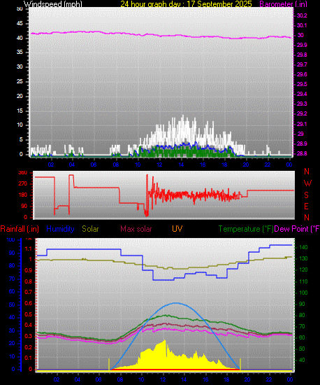Click the N compass letter at top
Screen dimensions: 320x385
tap(307, 171)
